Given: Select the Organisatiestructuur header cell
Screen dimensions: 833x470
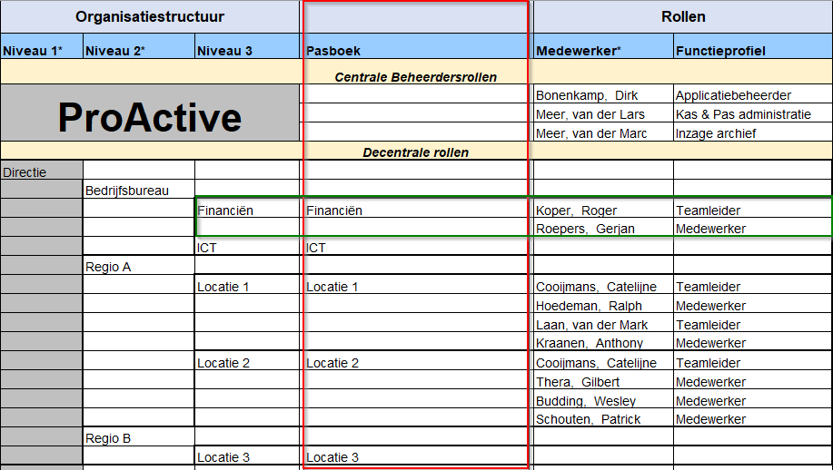Looking at the screenshot, I should point(150,16).
